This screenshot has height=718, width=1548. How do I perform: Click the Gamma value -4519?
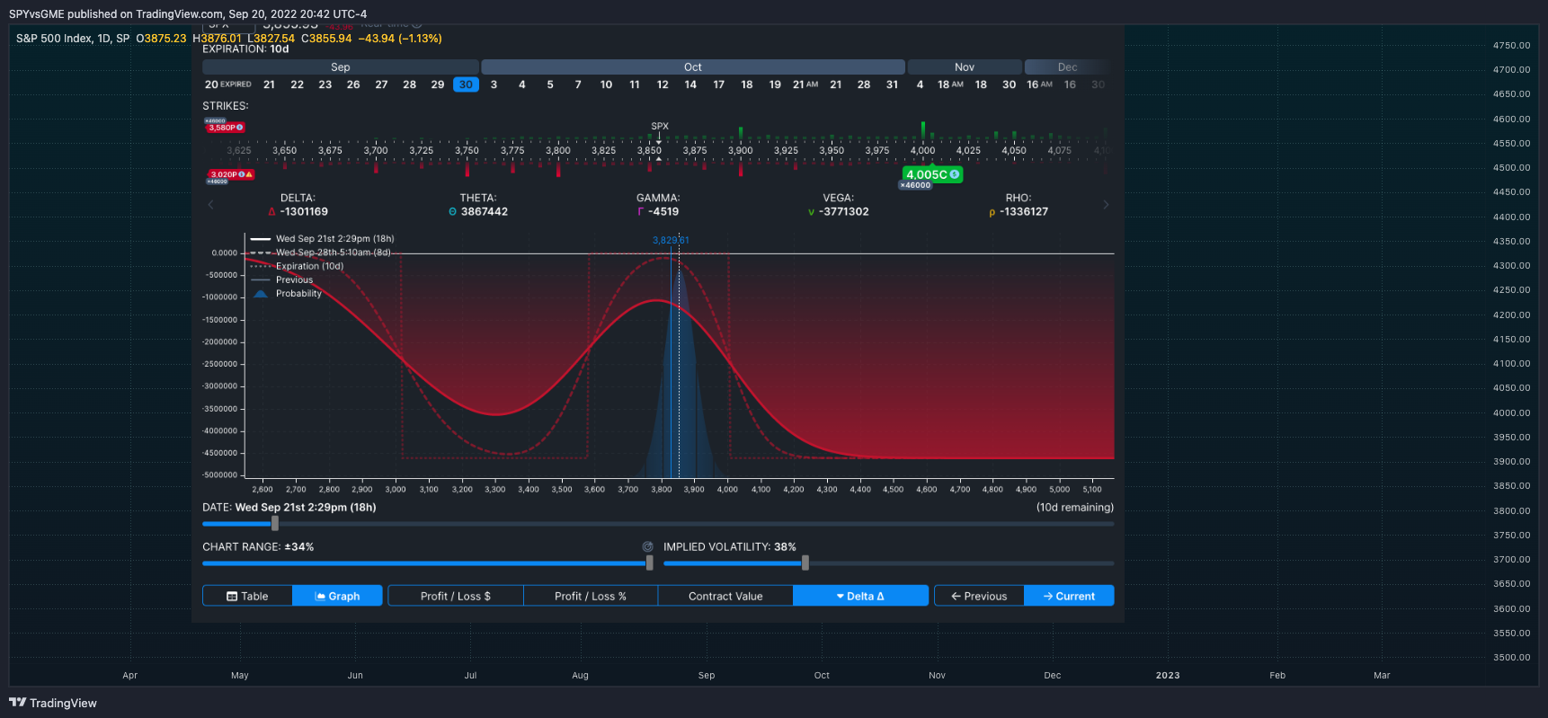click(x=663, y=212)
